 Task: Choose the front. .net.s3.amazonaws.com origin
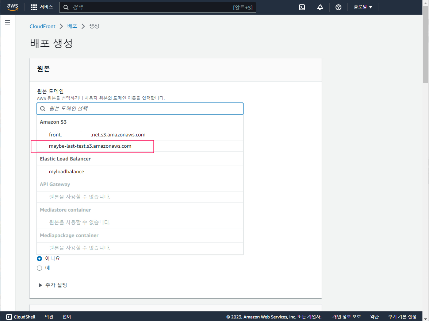coord(140,135)
